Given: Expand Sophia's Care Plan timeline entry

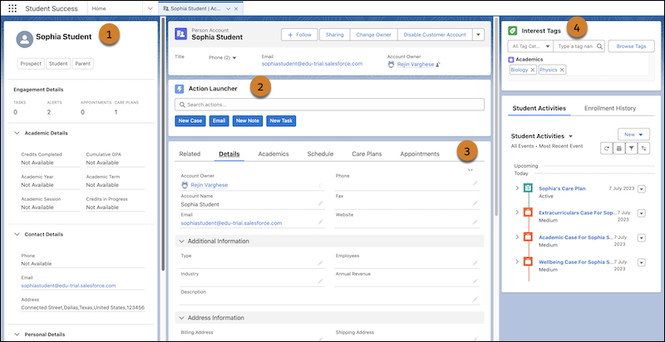Looking at the screenshot, I should [517, 188].
